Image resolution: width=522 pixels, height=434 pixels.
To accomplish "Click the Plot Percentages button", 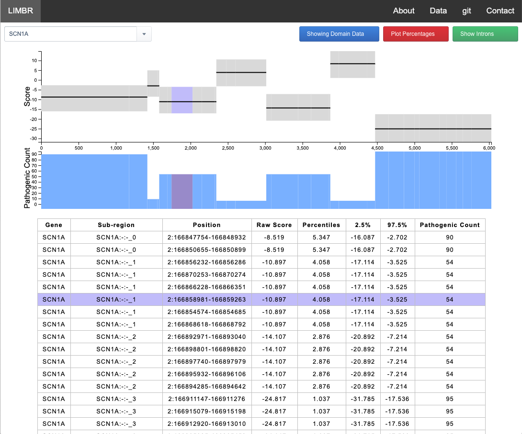I will (x=416, y=34).
